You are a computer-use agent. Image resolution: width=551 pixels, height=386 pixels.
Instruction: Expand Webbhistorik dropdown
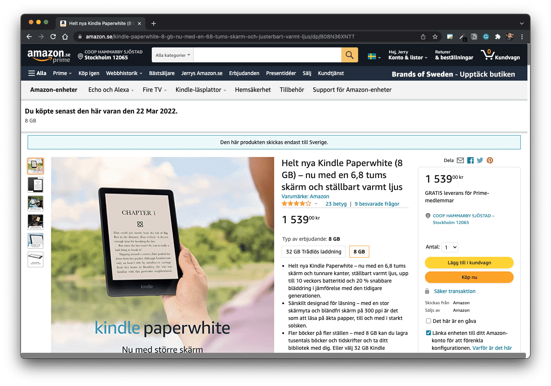[124, 73]
